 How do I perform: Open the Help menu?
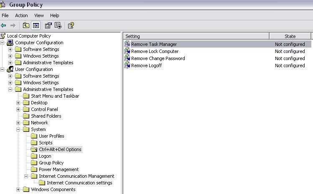click(x=54, y=15)
